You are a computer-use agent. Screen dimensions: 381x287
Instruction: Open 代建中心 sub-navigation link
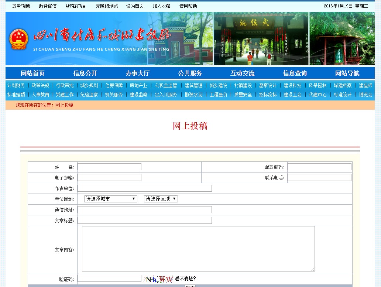click(317, 95)
